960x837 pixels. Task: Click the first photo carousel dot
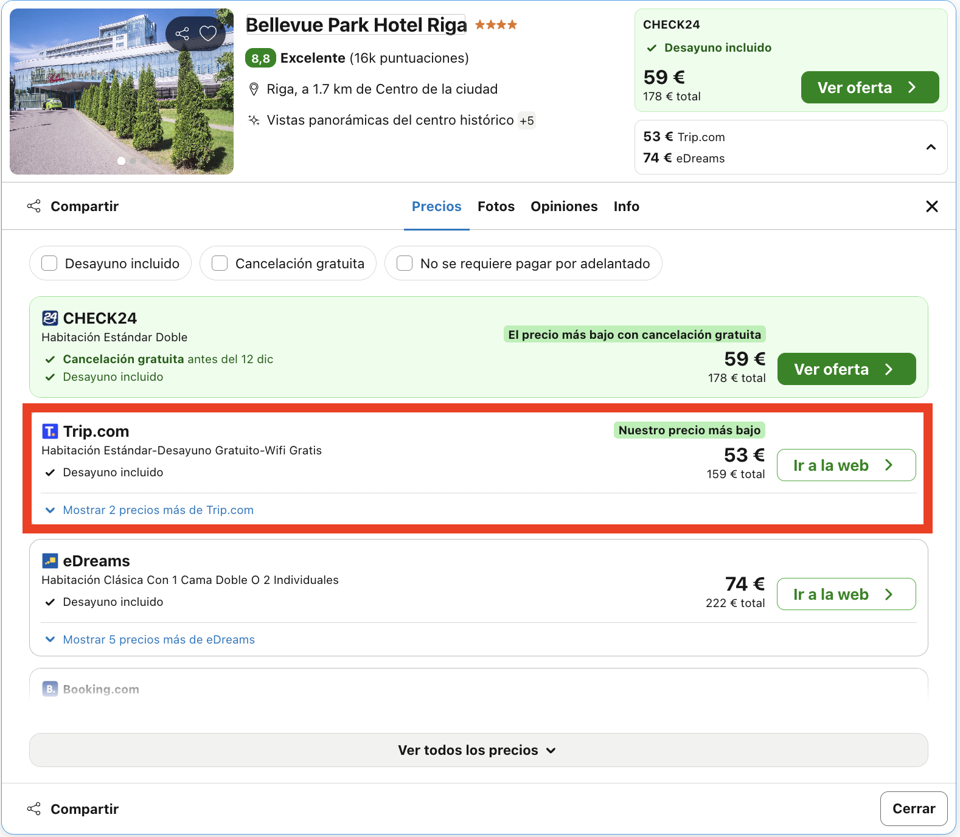pyautogui.click(x=121, y=161)
